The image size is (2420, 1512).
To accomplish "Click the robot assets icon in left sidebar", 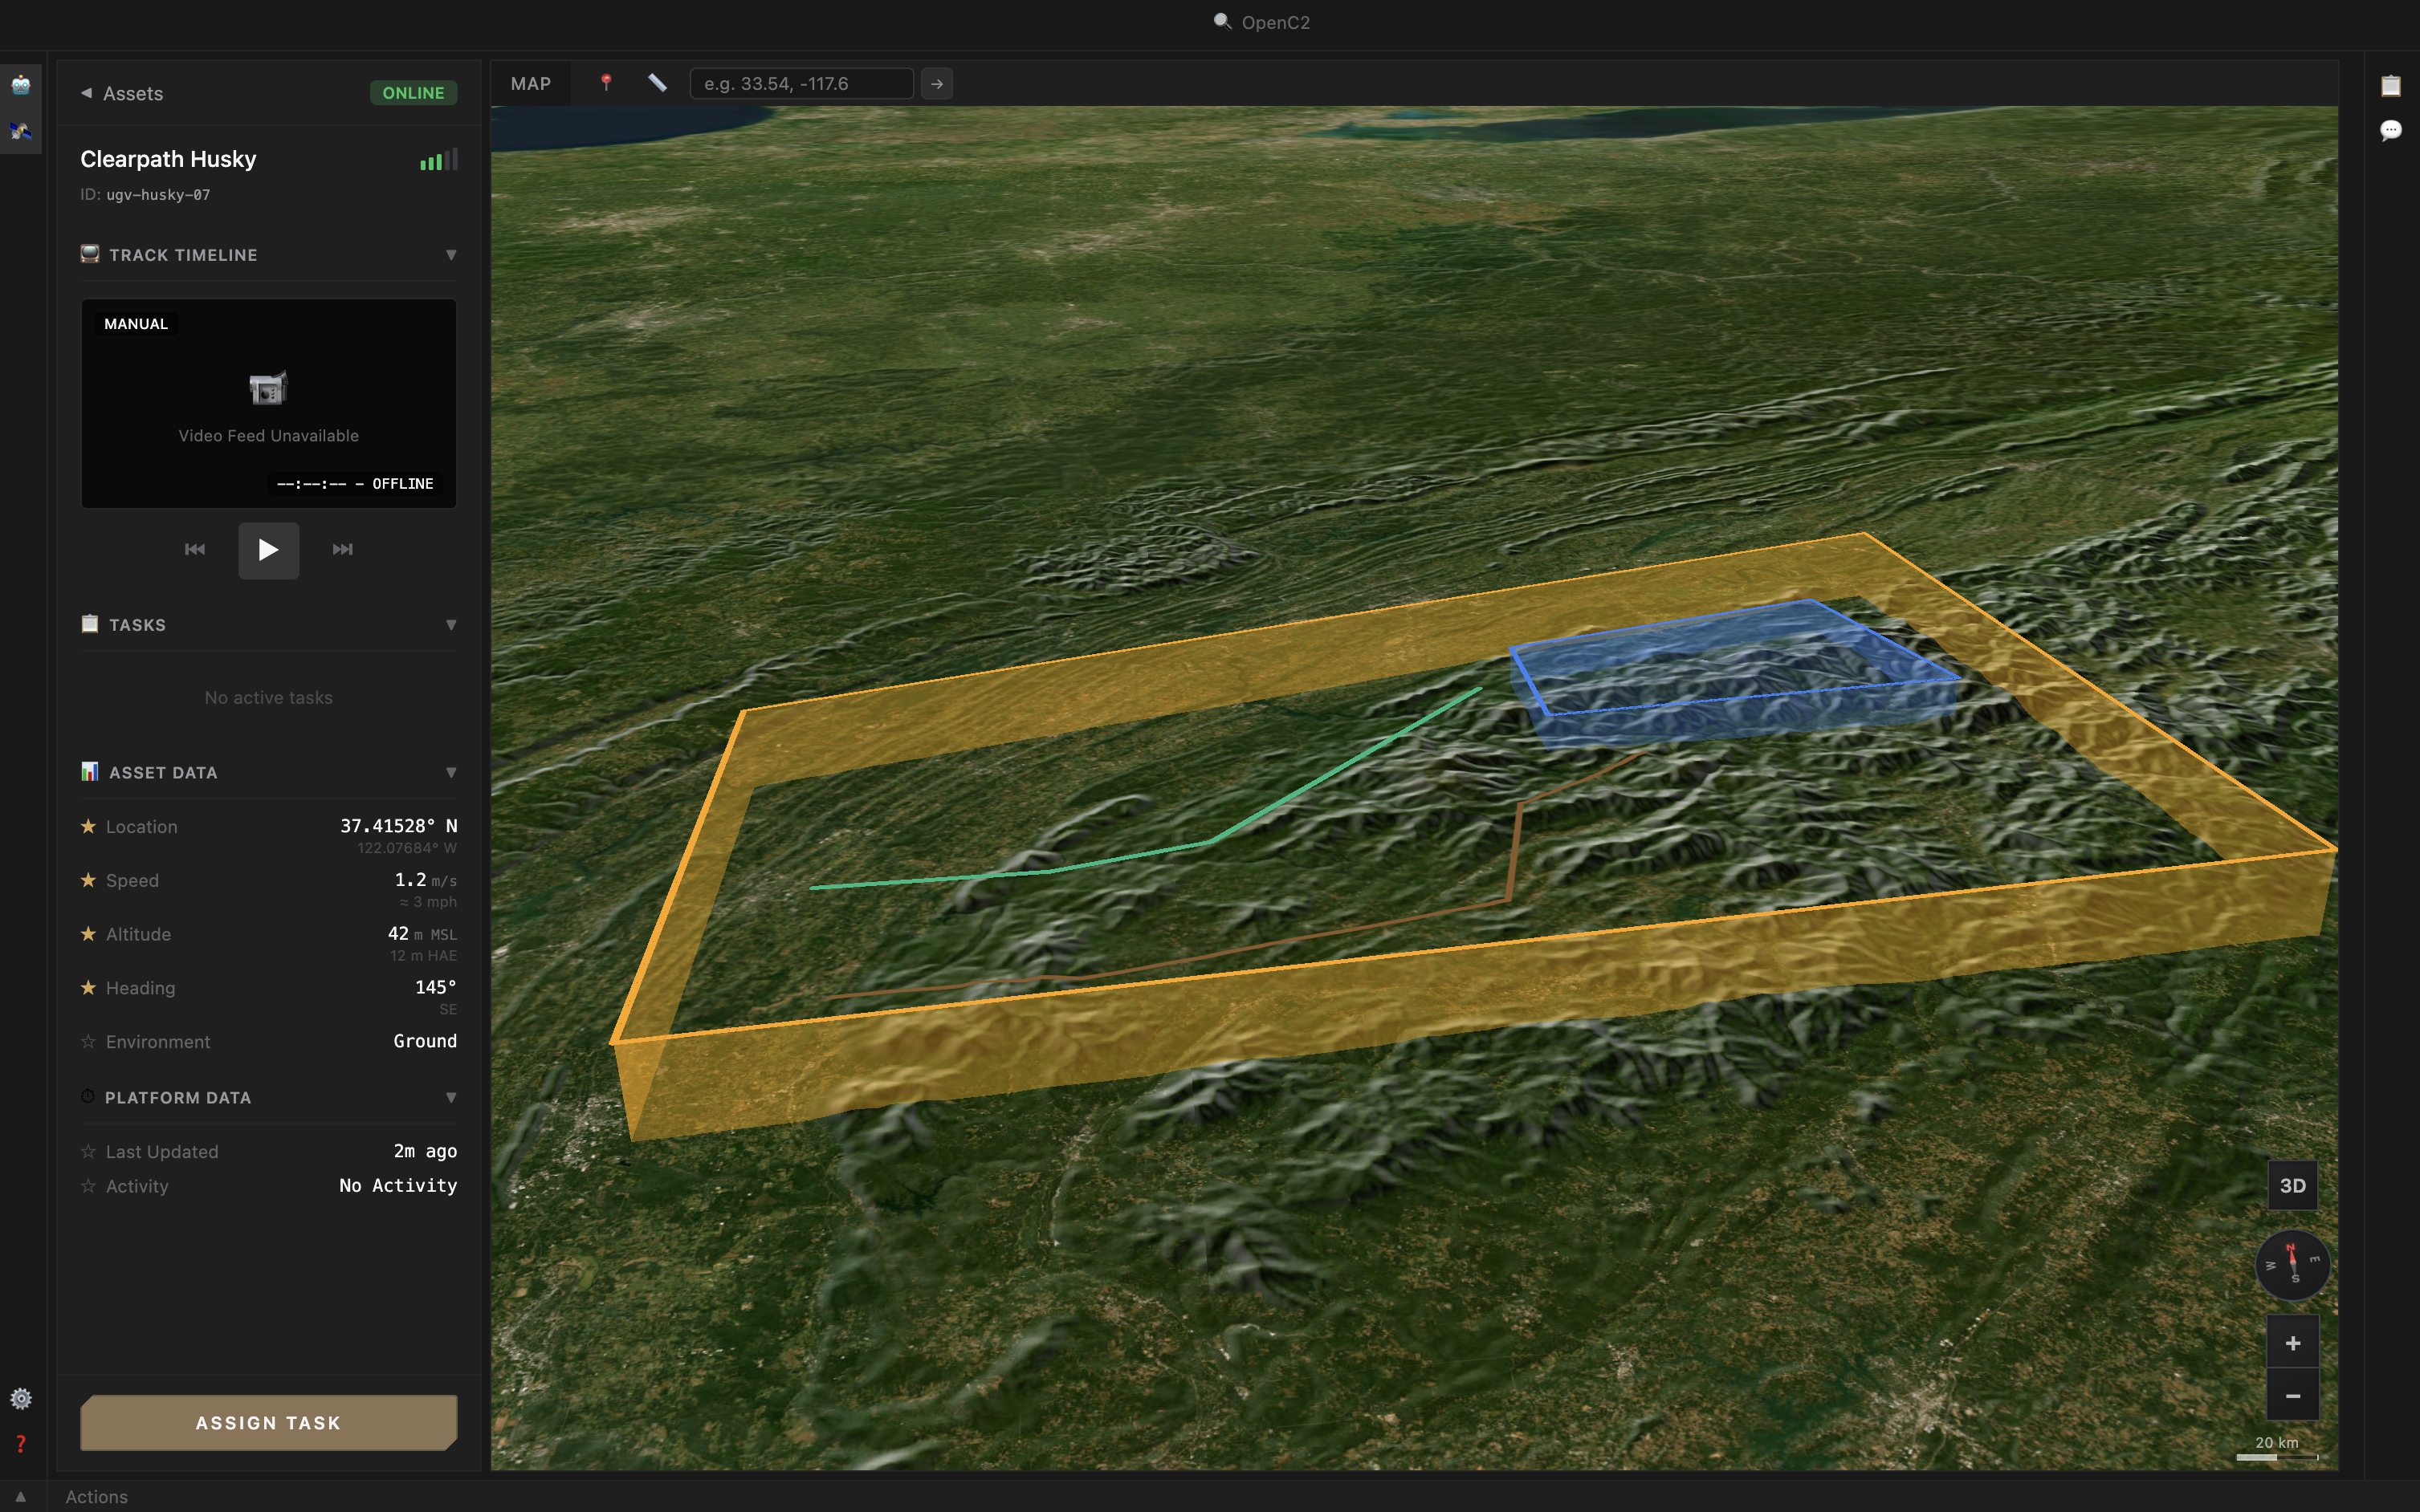I will point(21,85).
